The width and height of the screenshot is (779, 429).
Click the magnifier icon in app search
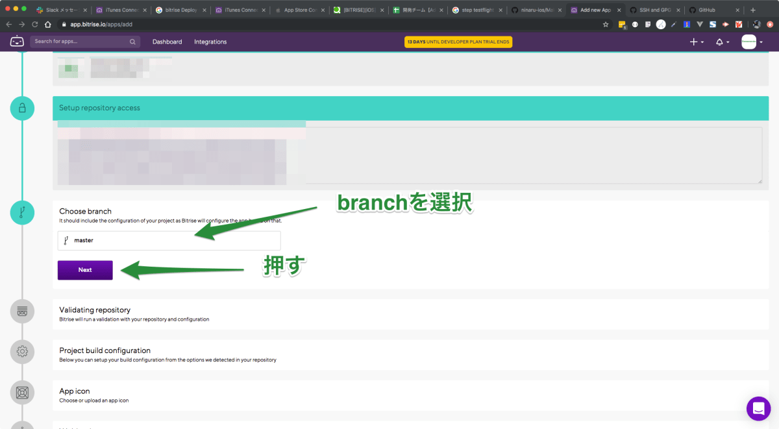click(132, 42)
